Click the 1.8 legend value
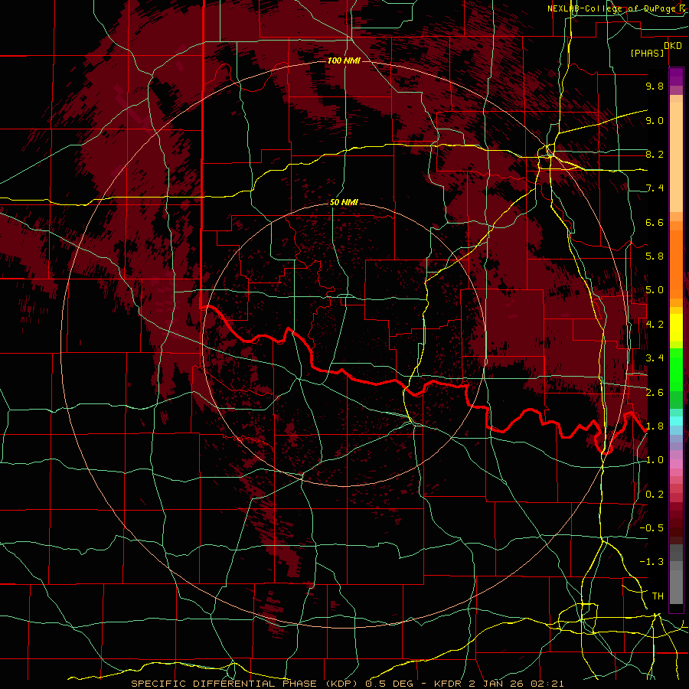Viewport: 689px width, 689px height. point(655,426)
